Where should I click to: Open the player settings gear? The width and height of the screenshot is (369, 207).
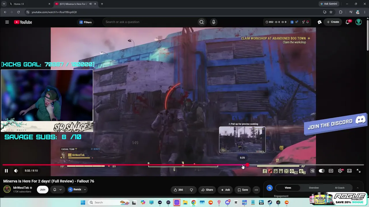tap(340, 171)
